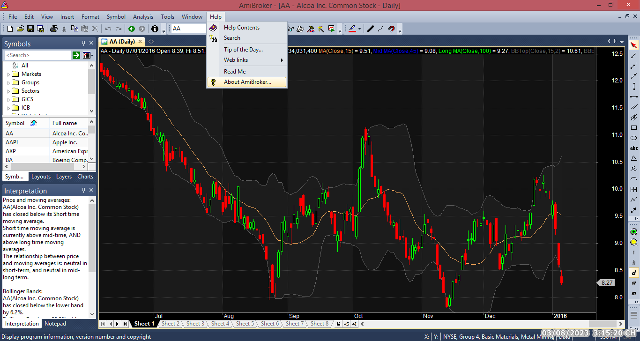
Task: Toggle the Symbols panel pin
Action: [x=84, y=44]
